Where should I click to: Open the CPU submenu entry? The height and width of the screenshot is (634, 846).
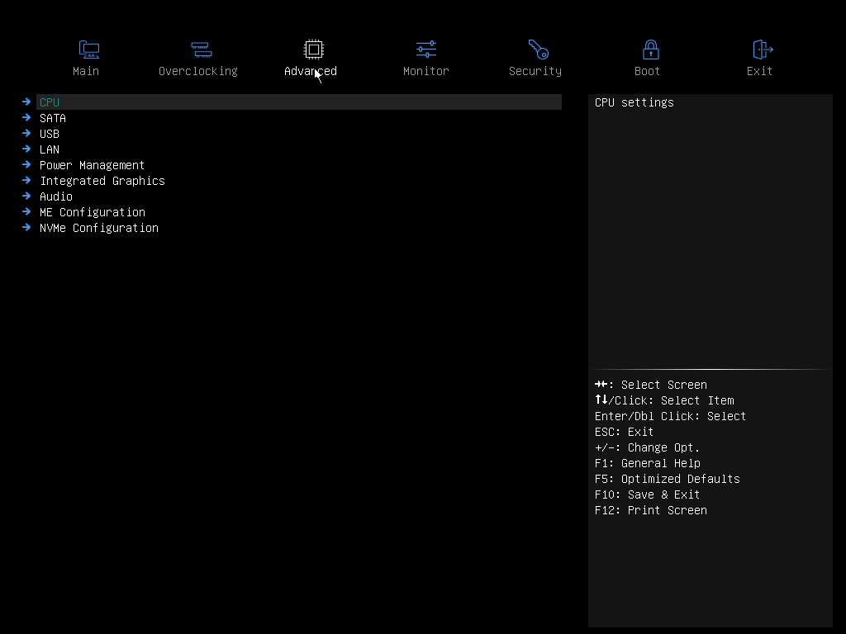pyautogui.click(x=299, y=102)
